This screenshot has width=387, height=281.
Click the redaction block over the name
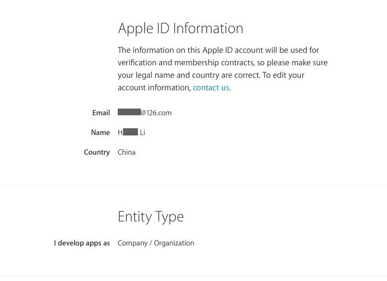point(130,132)
